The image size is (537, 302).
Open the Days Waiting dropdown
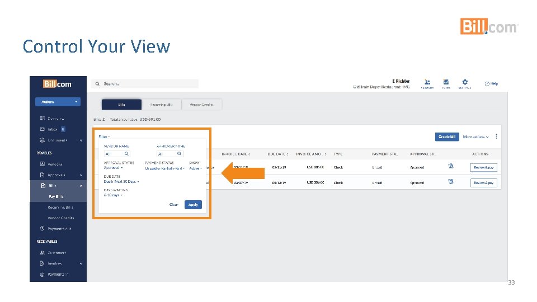(x=113, y=195)
